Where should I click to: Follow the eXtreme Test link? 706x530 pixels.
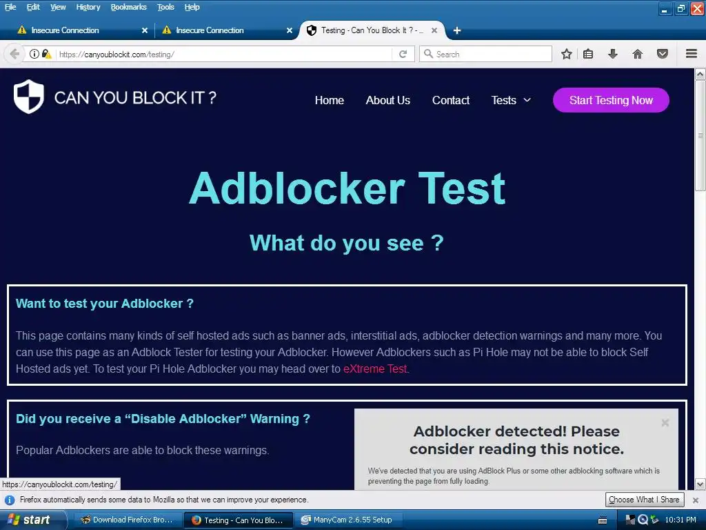pos(375,369)
